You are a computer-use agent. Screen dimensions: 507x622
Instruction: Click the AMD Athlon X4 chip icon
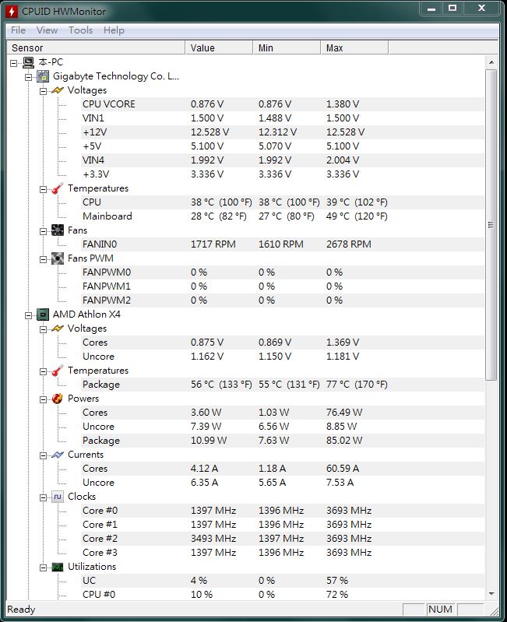(x=43, y=315)
